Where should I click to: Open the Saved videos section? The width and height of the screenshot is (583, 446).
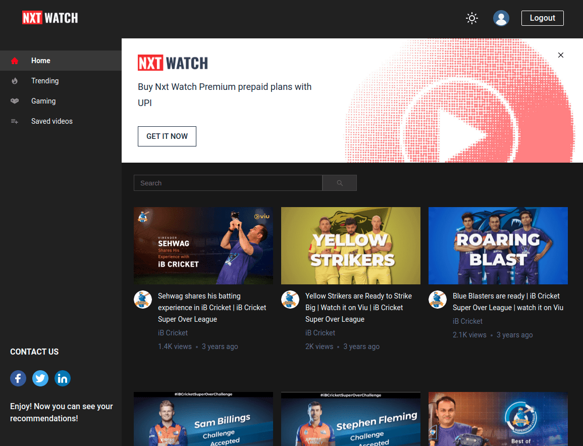pyautogui.click(x=61, y=121)
